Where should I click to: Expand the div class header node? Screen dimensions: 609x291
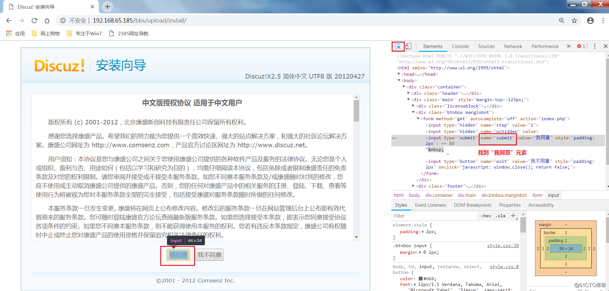click(x=408, y=93)
